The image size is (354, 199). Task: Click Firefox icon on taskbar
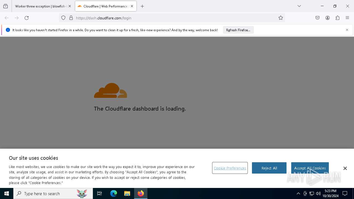coord(141,193)
